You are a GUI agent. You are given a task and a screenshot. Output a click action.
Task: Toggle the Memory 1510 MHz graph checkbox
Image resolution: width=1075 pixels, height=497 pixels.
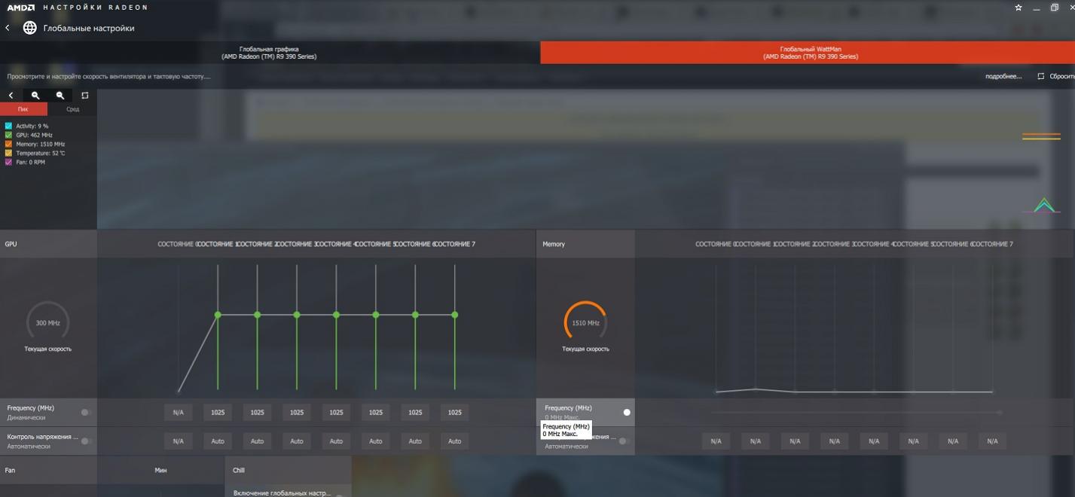point(8,144)
